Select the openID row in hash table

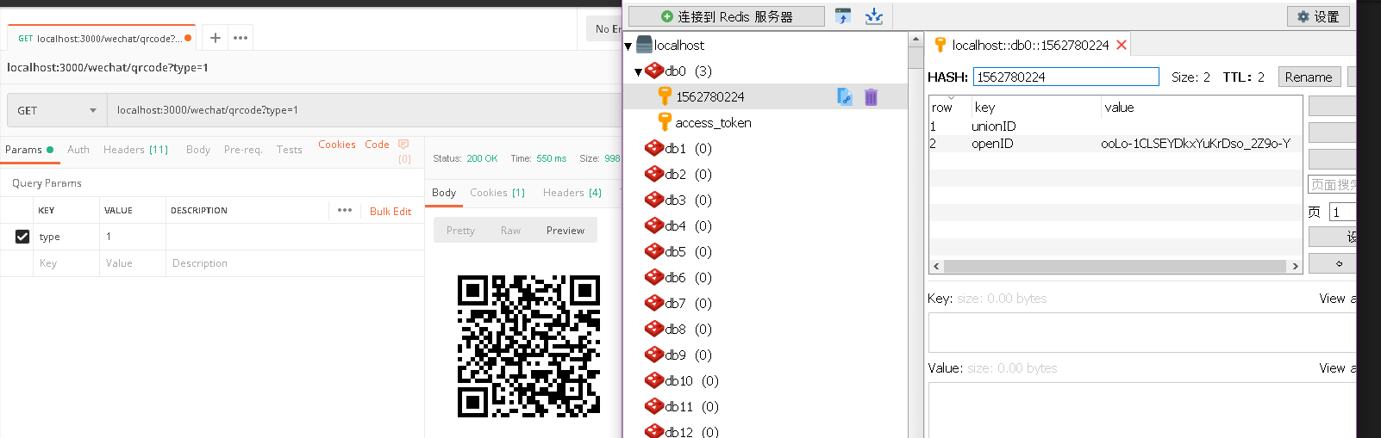1115,144
